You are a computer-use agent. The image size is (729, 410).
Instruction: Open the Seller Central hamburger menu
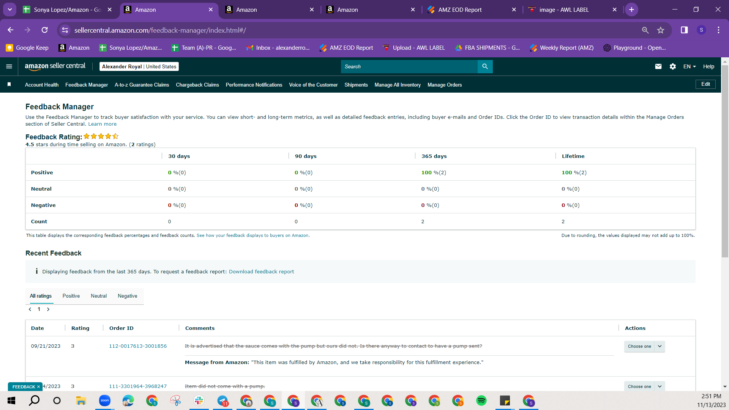(x=9, y=66)
